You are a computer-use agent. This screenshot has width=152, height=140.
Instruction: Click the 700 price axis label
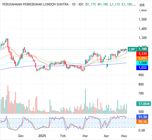pos(141,93)
